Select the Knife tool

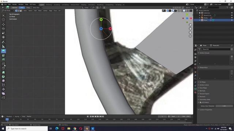point(3,68)
